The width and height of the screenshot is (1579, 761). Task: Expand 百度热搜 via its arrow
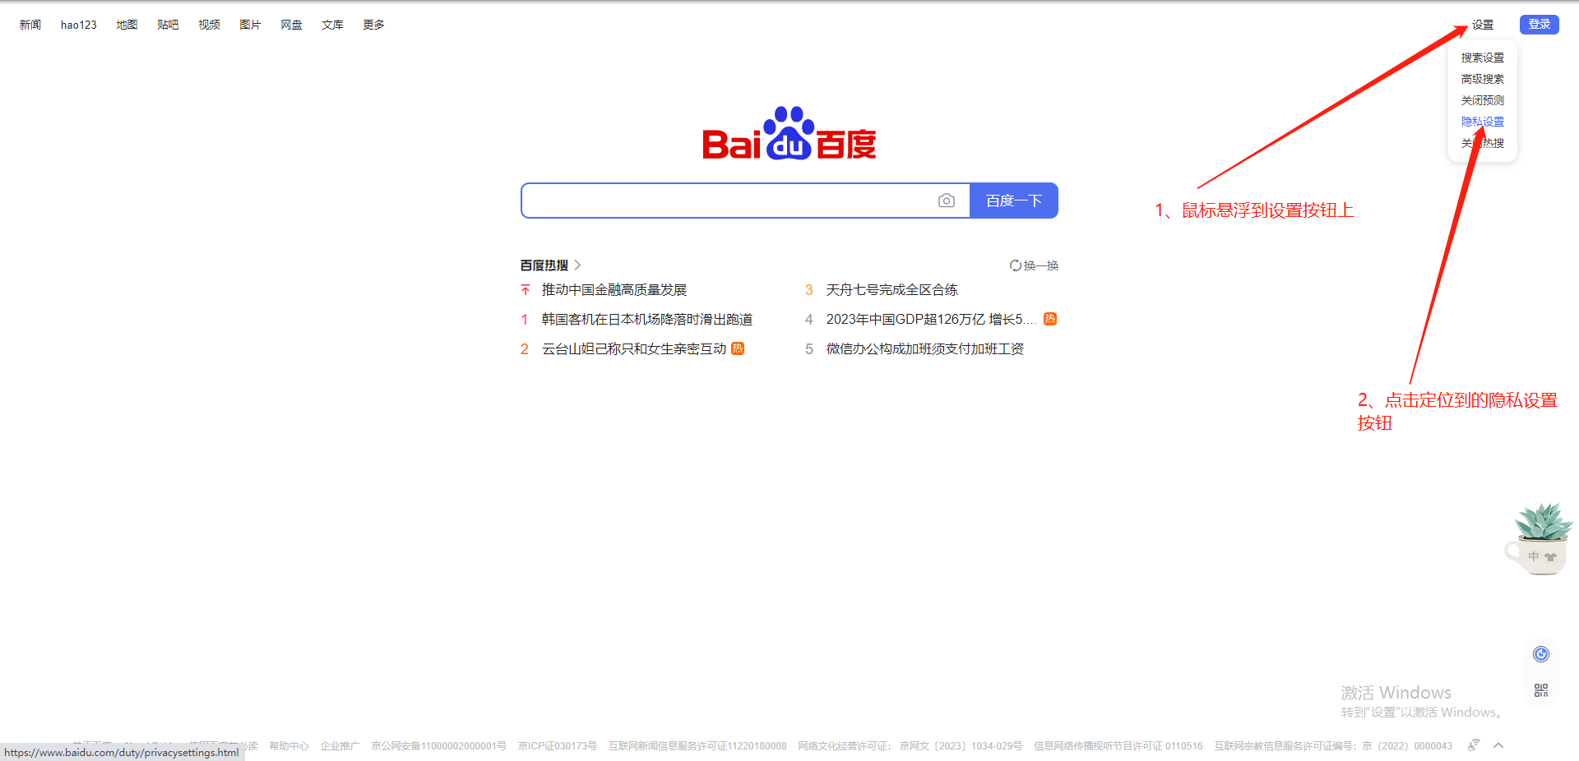(x=578, y=265)
